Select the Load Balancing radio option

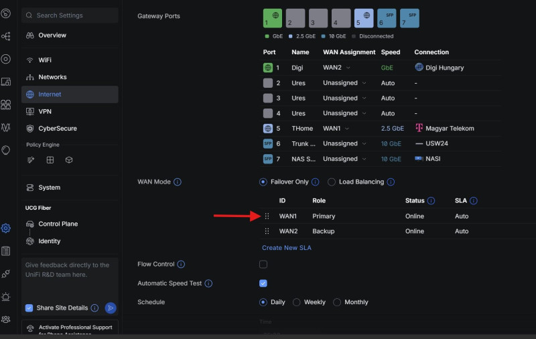pos(332,182)
